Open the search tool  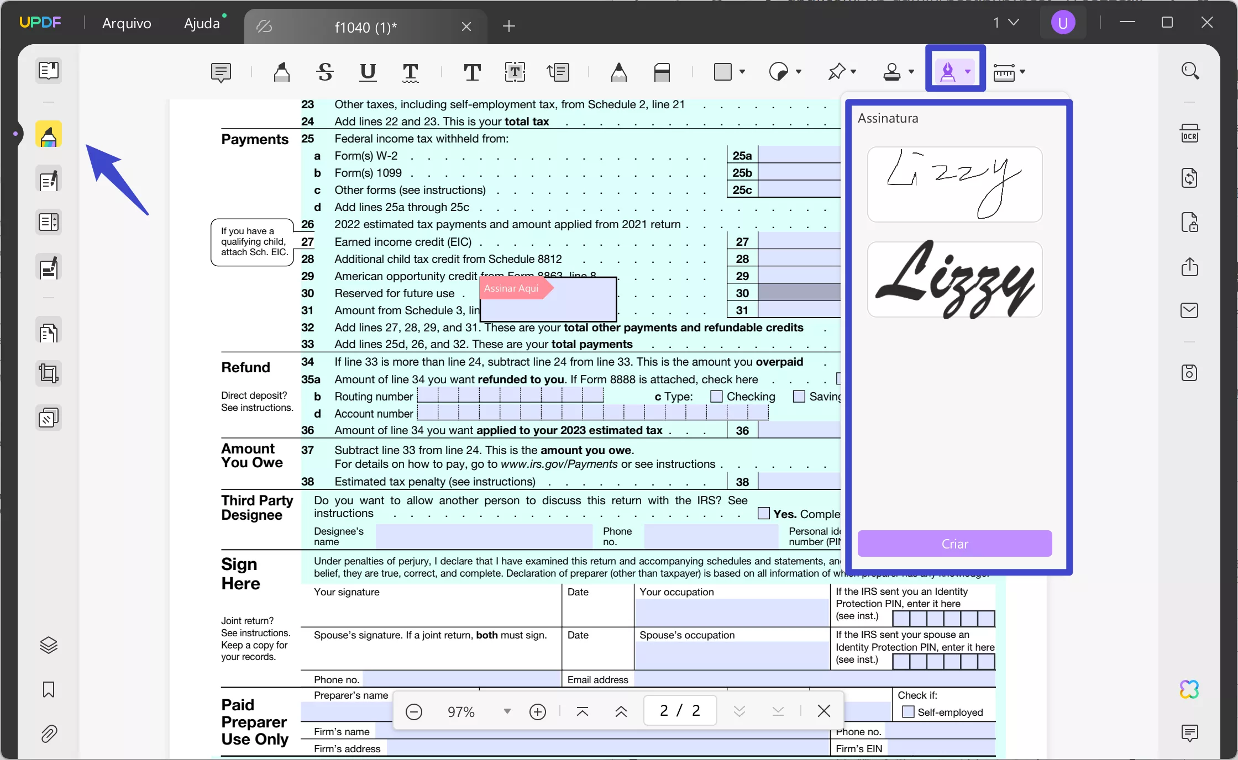[1190, 70]
